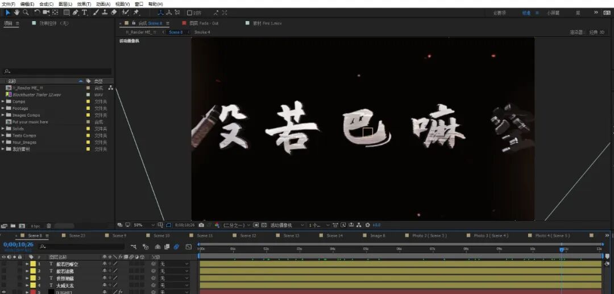Image resolution: width=614 pixels, height=294 pixels.
Task: Click the 8 bpc color depth button
Action: click(35, 226)
